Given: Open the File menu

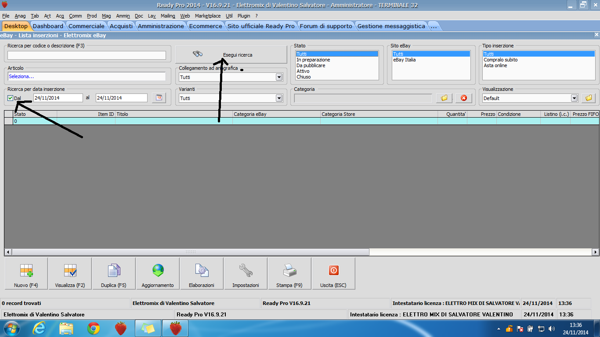Looking at the screenshot, I should [x=6, y=16].
